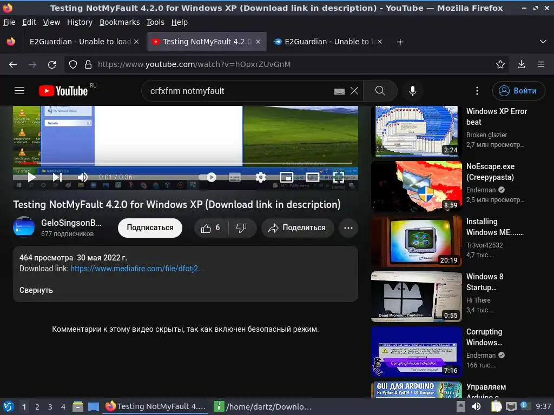Open YouTube settings three-dot menu
Viewport: 554px width, 415px height.
(x=477, y=91)
